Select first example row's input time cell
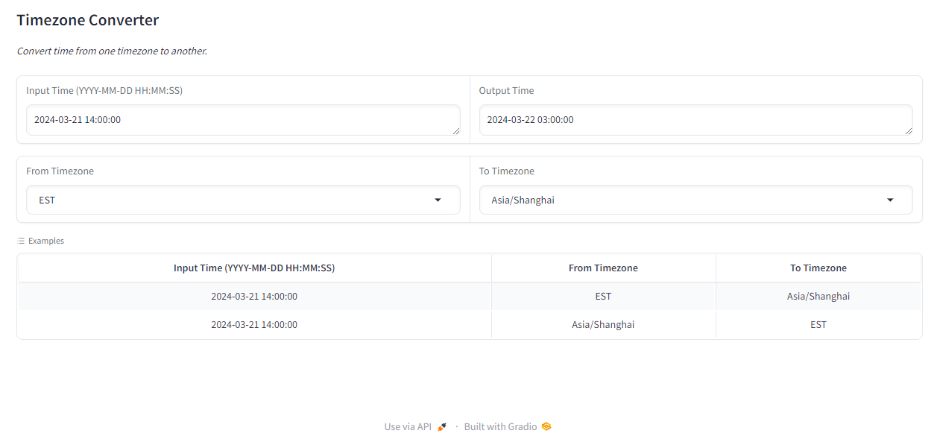 (254, 297)
